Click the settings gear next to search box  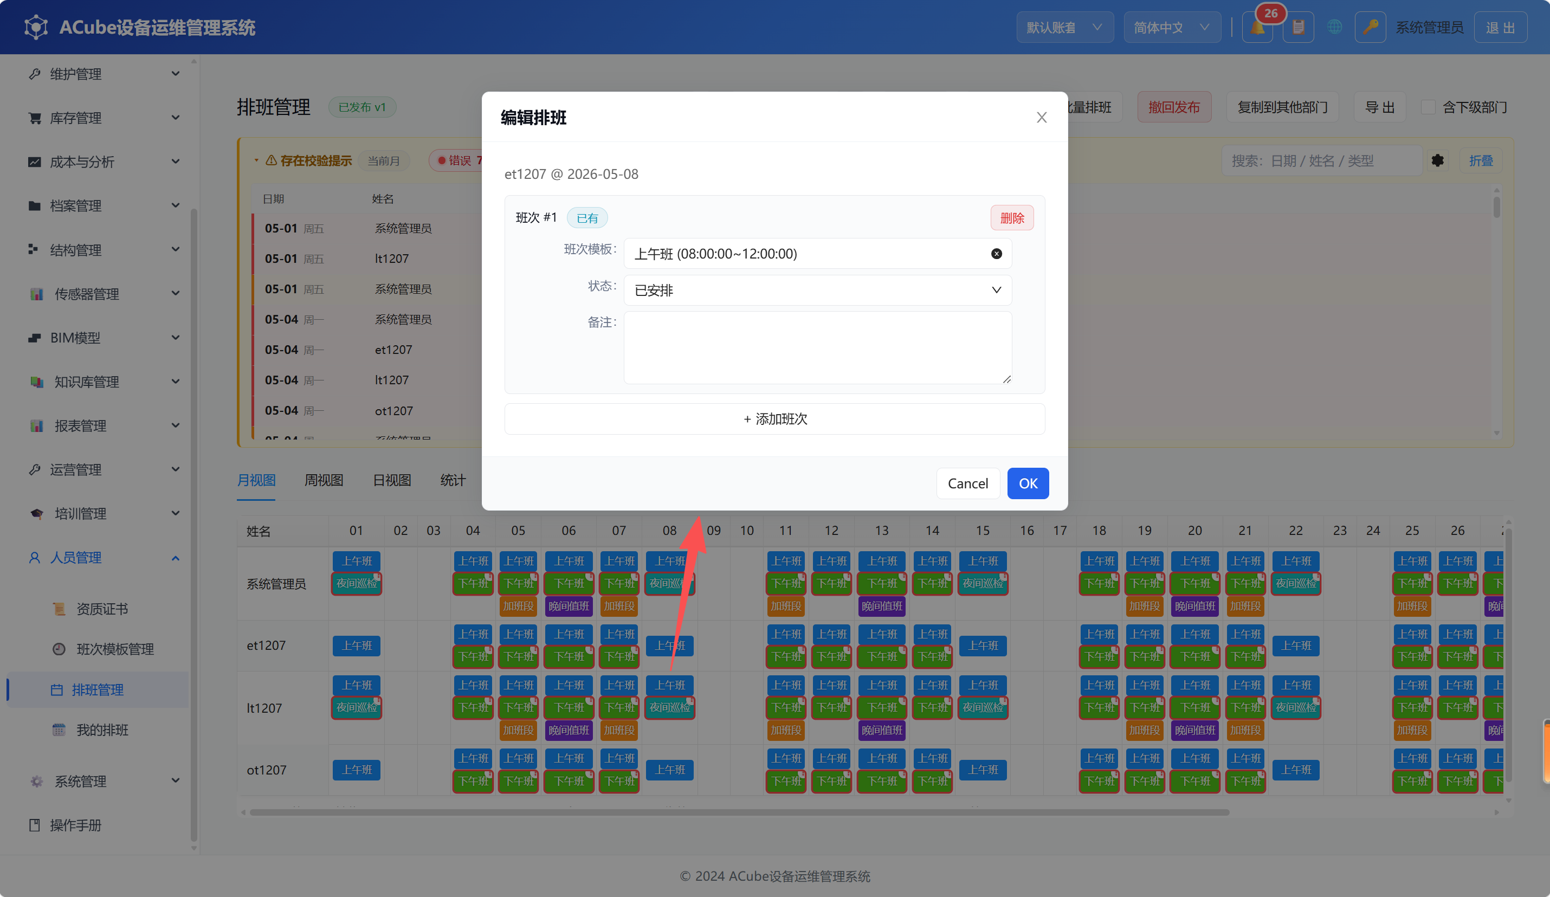1437,160
